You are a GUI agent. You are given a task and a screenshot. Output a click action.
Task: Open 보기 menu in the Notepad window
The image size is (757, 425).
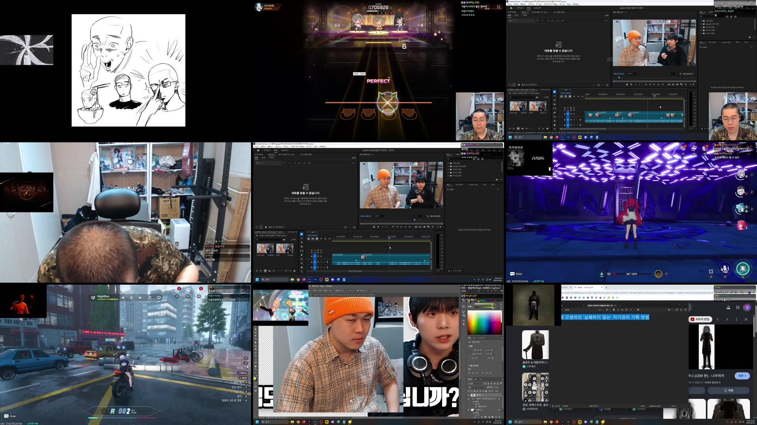coord(567,310)
